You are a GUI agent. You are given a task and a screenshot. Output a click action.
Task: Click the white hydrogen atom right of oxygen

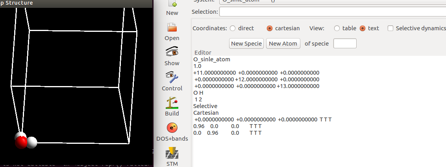pyautogui.click(x=31, y=142)
